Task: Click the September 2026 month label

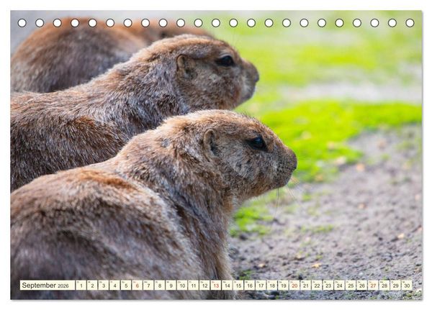Action: point(48,286)
